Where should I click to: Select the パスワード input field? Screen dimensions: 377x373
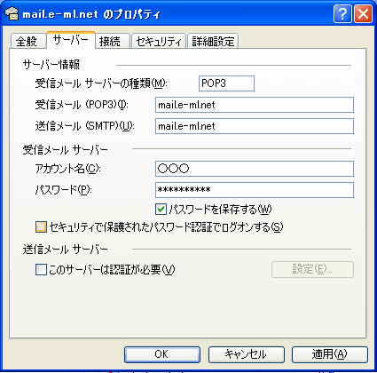click(x=255, y=190)
